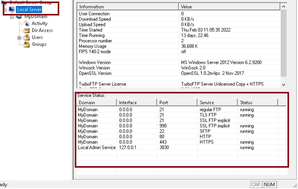Select the Winsock Version row
This screenshot has width=298, height=189.
click(x=179, y=68)
